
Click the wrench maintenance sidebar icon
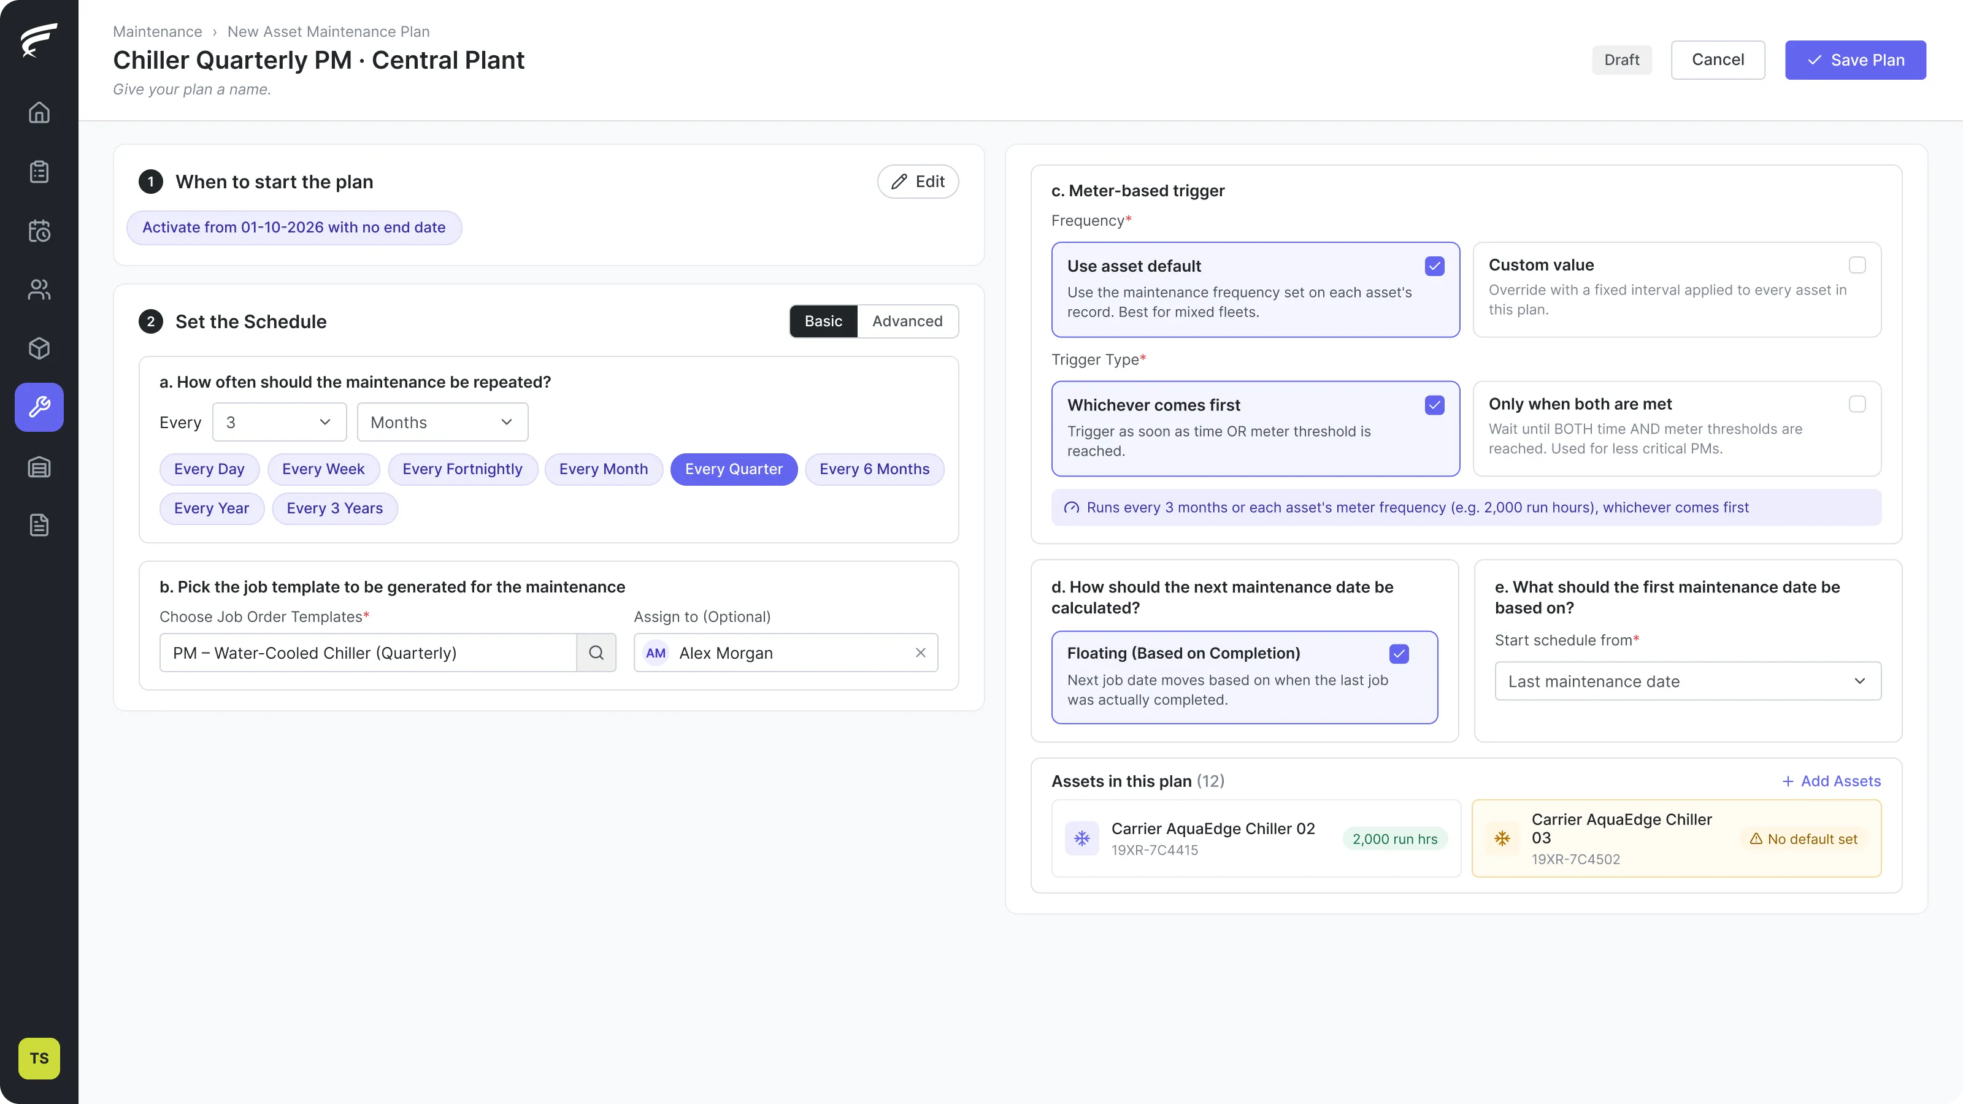pos(39,407)
